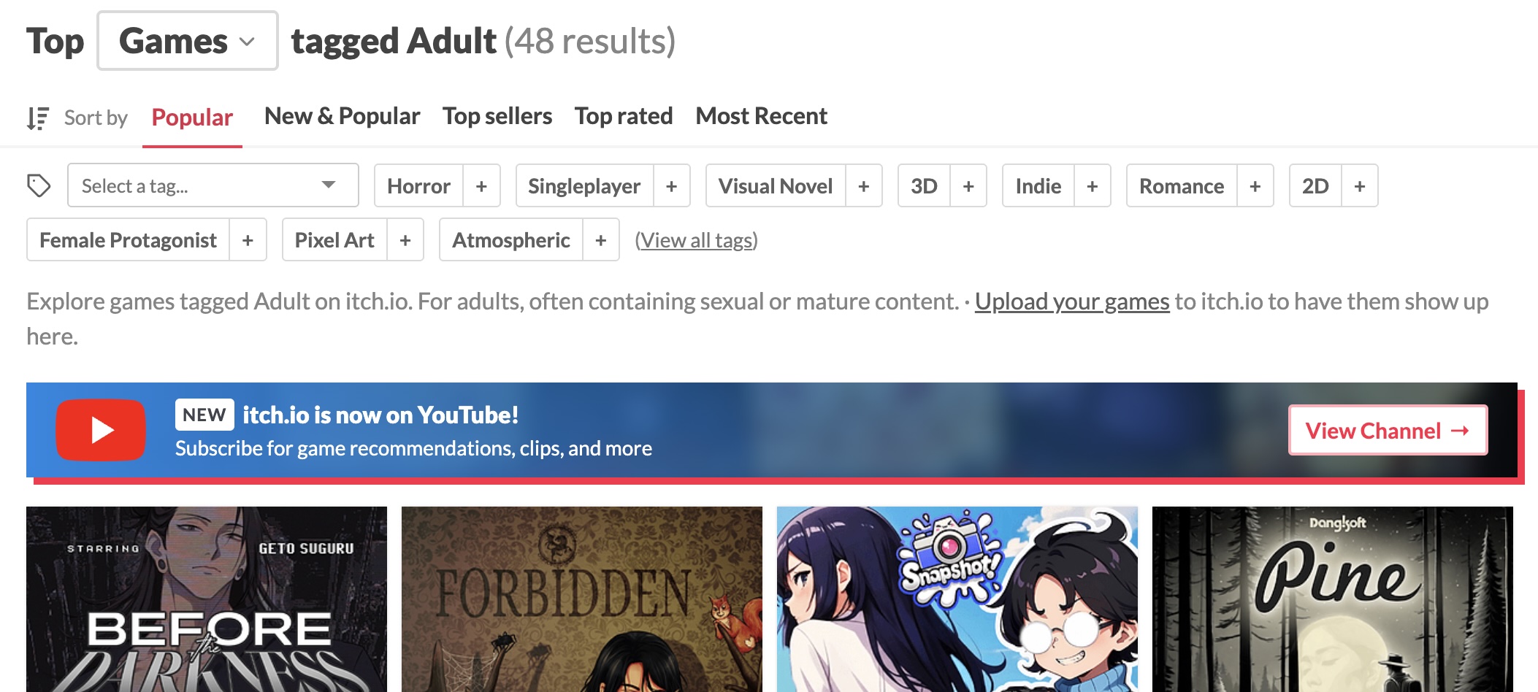Open the Select a tag combo box

[213, 185]
